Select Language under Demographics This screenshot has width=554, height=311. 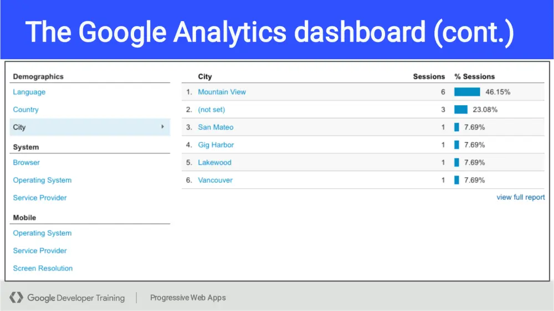(x=29, y=92)
